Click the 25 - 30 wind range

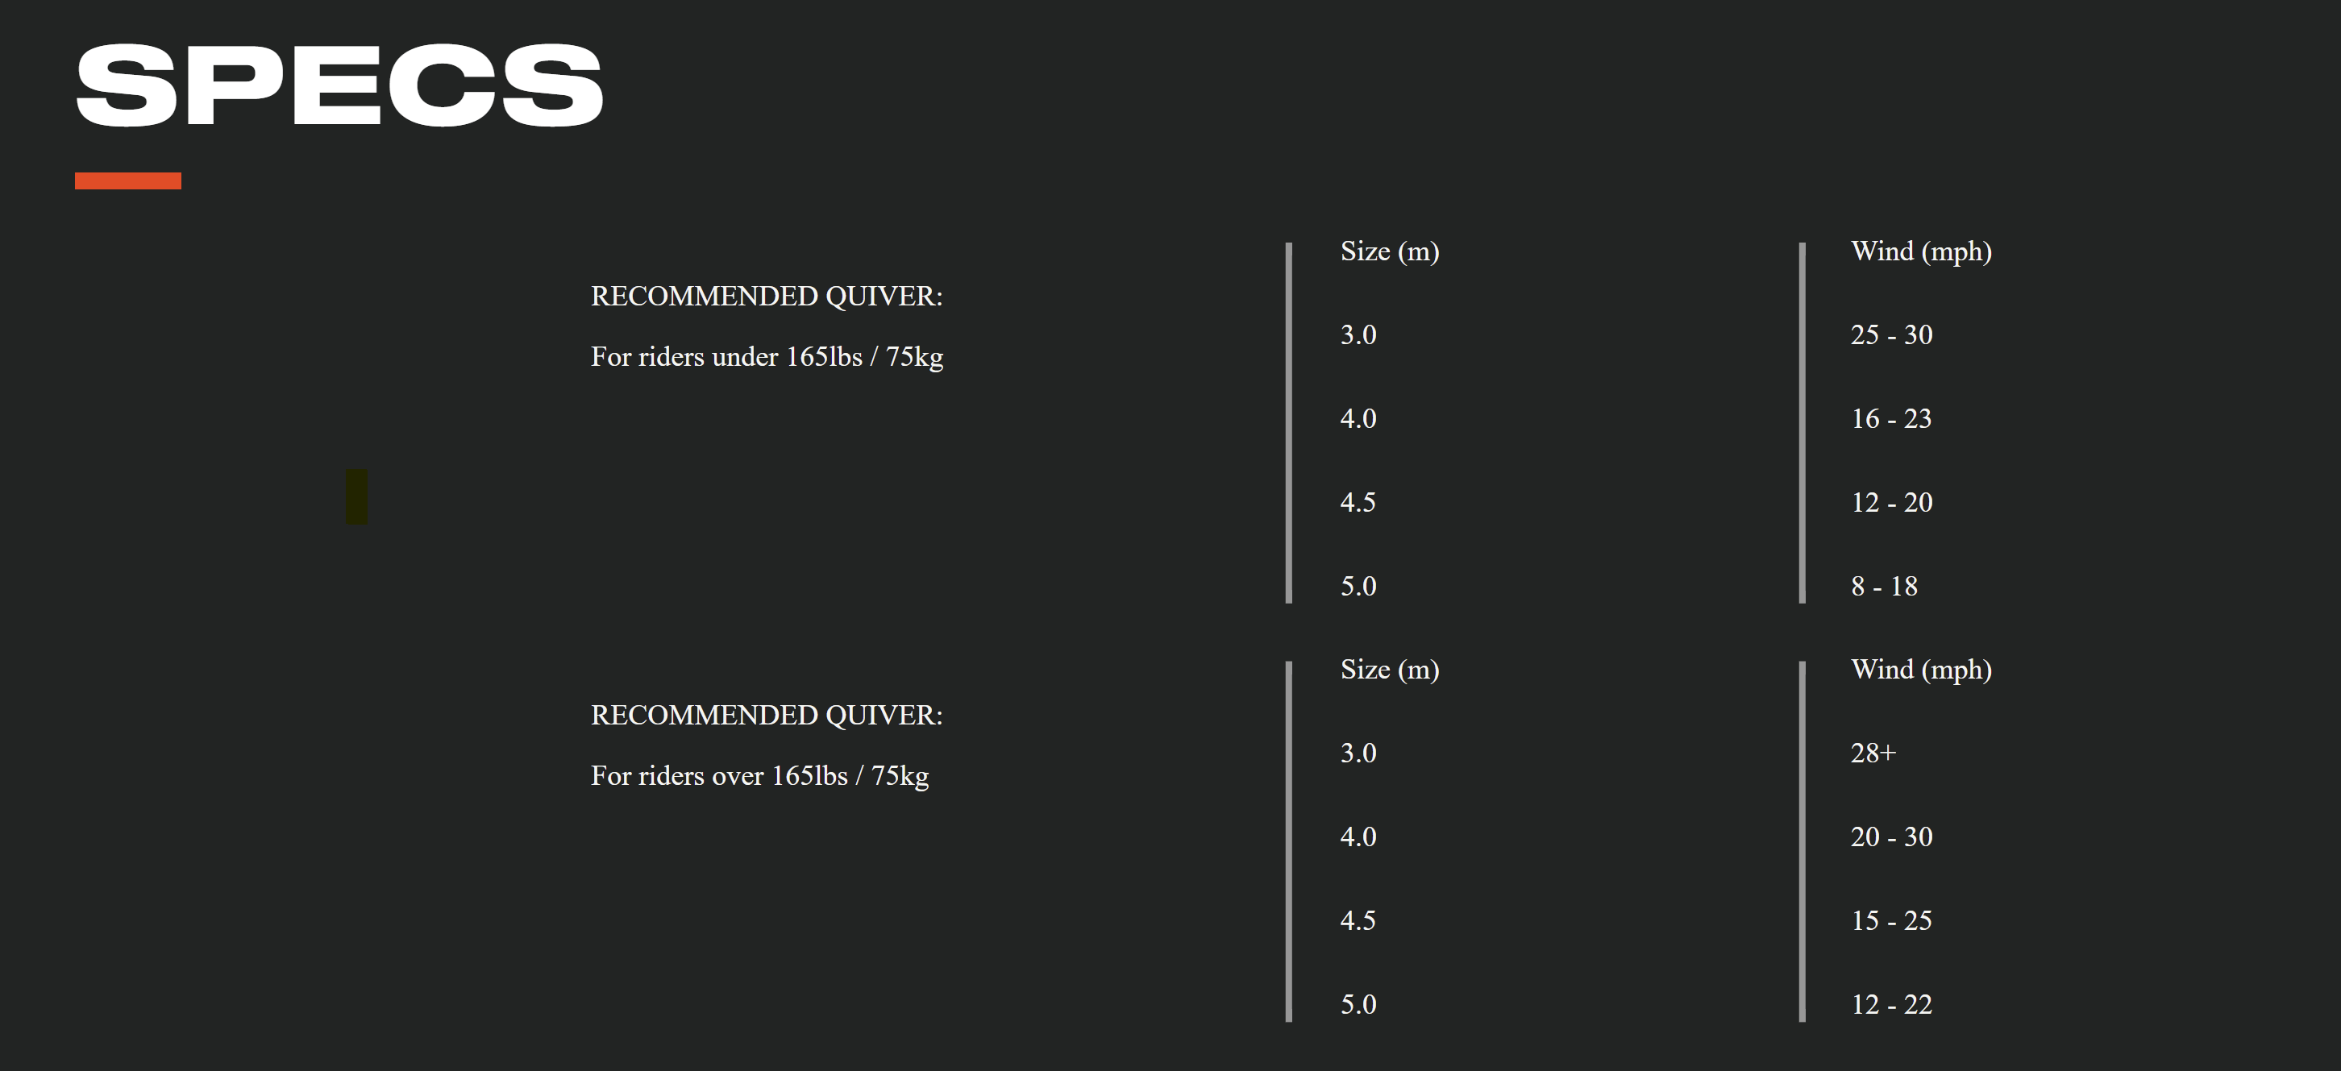click(x=1891, y=334)
